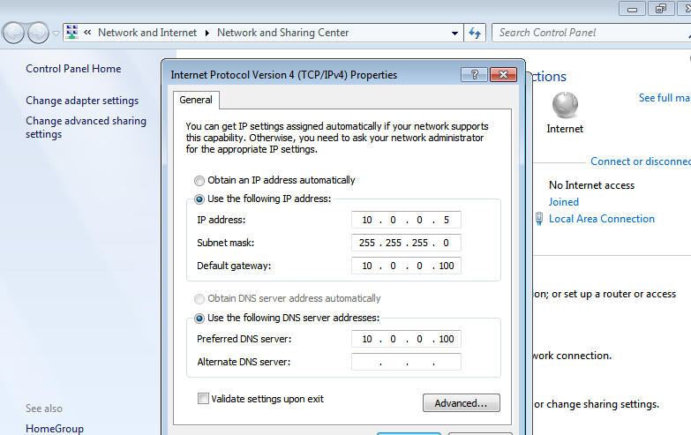Close the TCP/IPv4 Properties dialog

(503, 74)
